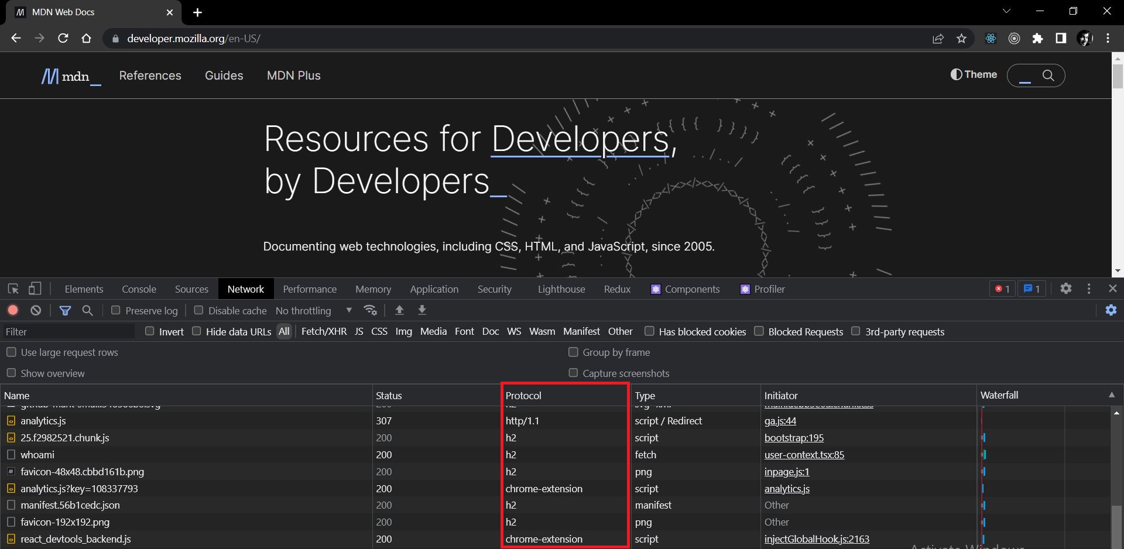Image resolution: width=1124 pixels, height=549 pixels.
Task: Sort by Waterfall column arrow
Action: coord(1112,395)
